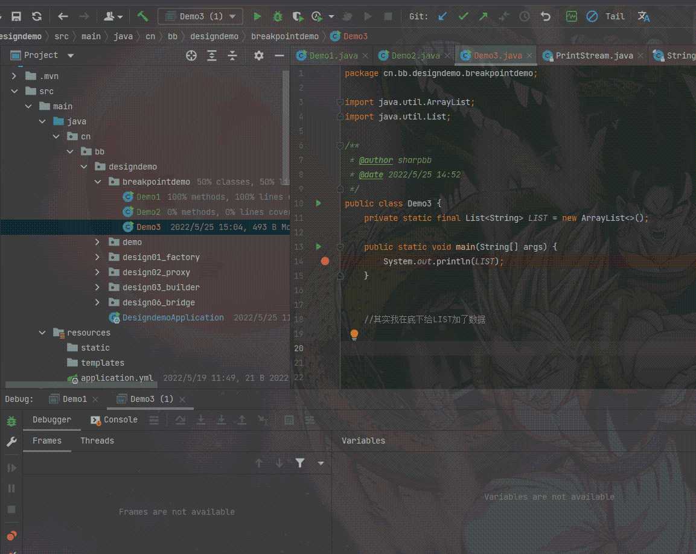
Task: Start debugging with the bug icon in toolbar
Action: (278, 16)
